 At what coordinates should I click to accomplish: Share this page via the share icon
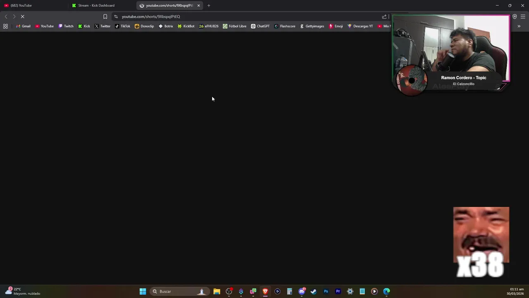[x=384, y=17]
